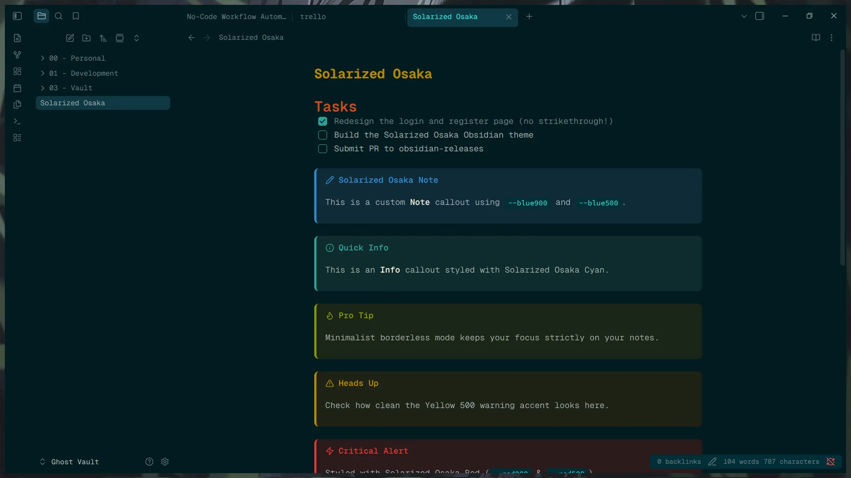The height and width of the screenshot is (478, 851).
Task: Uncheck the Redesign login page task
Action: pos(323,121)
